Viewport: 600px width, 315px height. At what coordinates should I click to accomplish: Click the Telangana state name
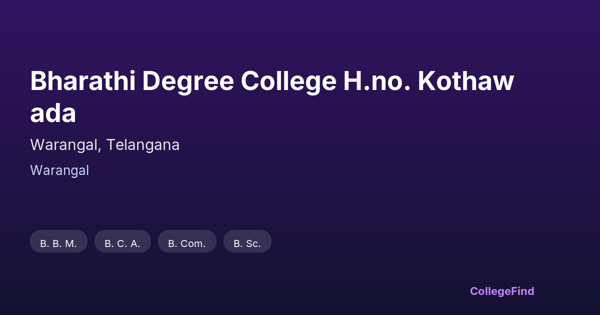(x=143, y=145)
